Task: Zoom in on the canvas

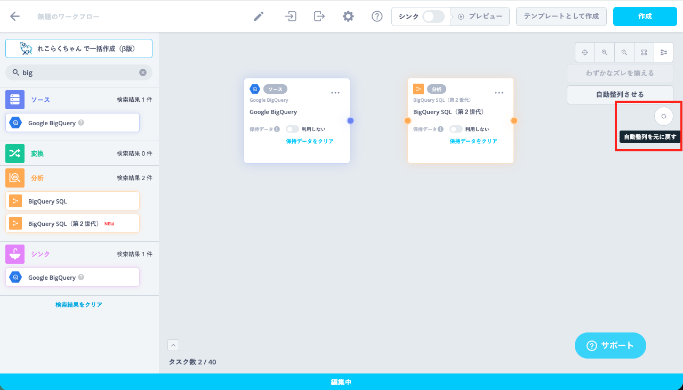Action: coord(605,52)
